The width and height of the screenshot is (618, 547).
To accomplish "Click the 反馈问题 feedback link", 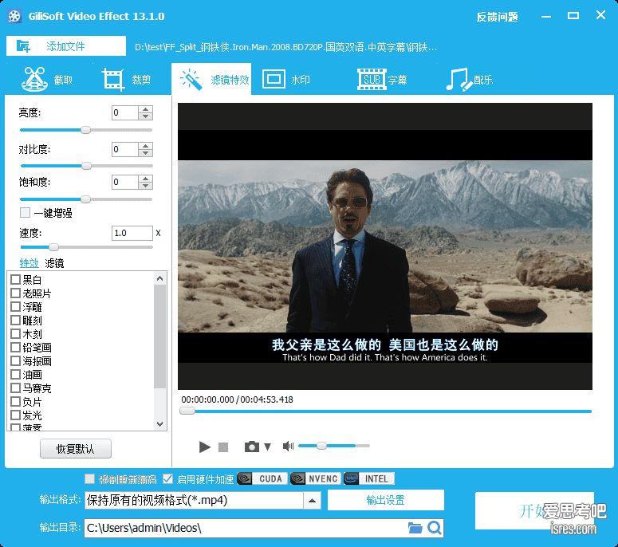I will point(497,17).
